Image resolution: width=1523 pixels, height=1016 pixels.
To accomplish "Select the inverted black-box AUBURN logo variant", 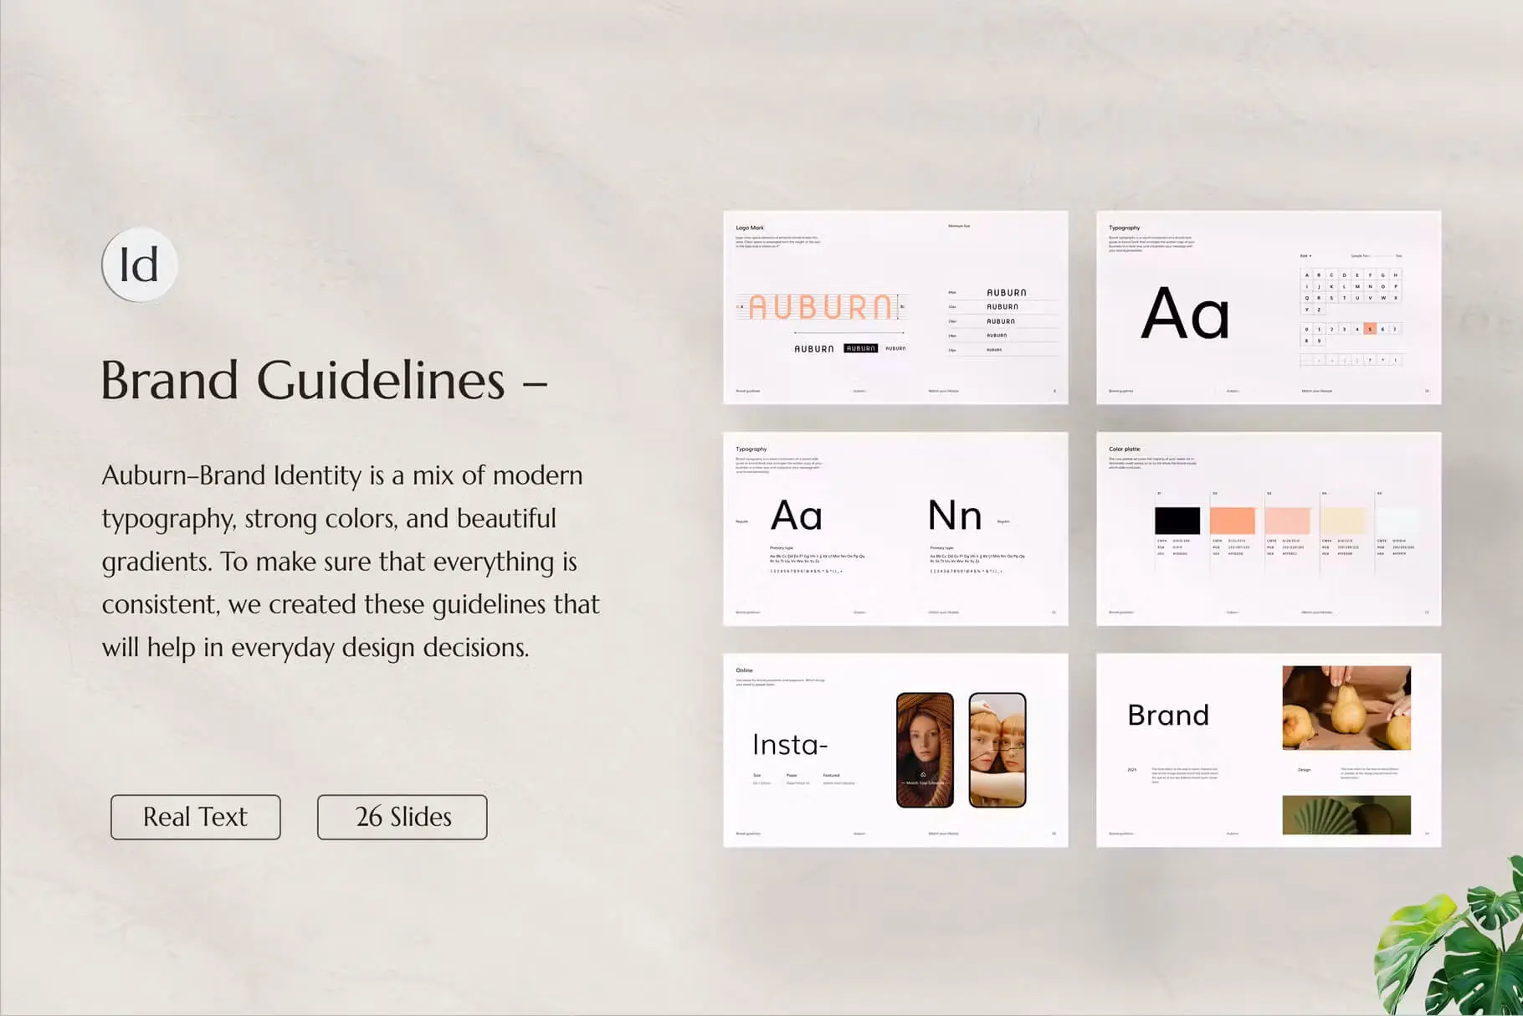I will (x=860, y=348).
